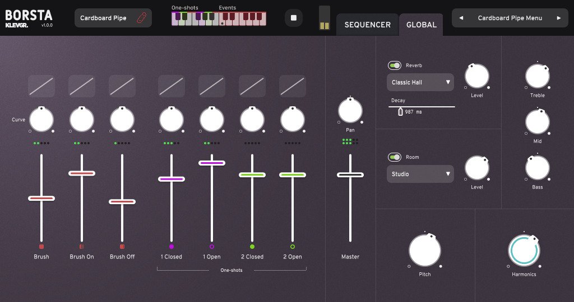Click the Treble EQ knob

click(538, 76)
